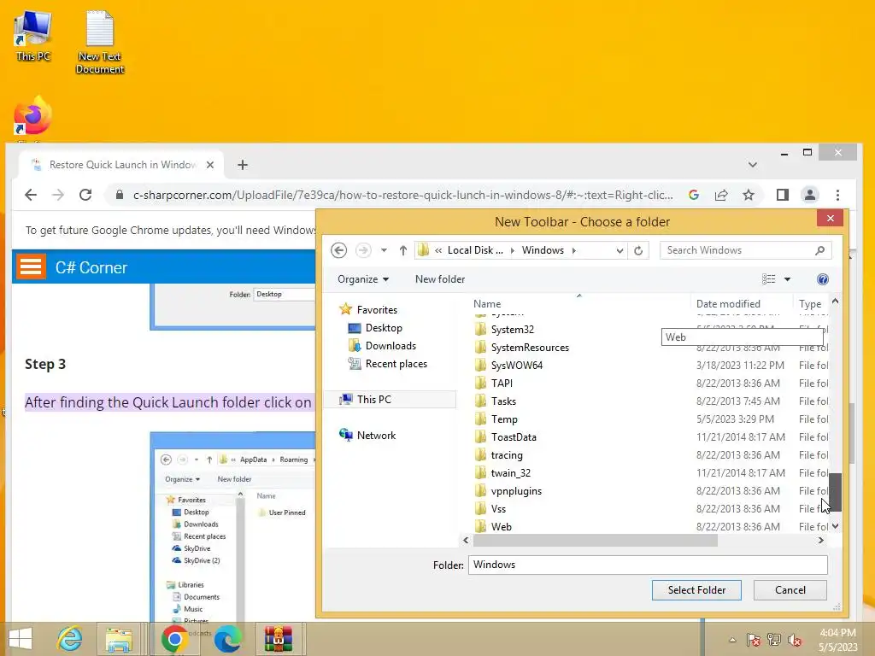Click New folder in dialog toolbar
875x656 pixels.
click(x=440, y=279)
